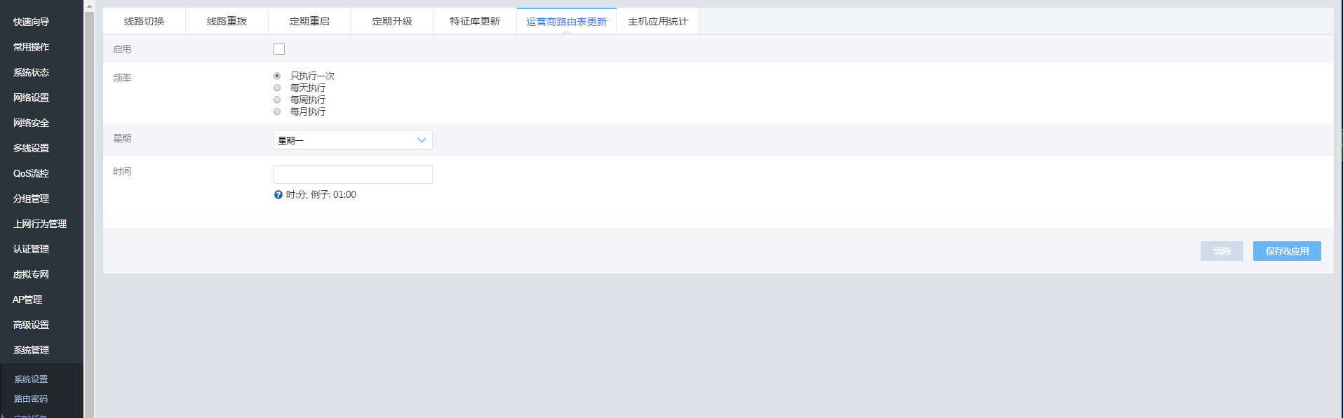Open the 线路重拨 tab
The width and height of the screenshot is (1343, 418).
click(x=227, y=21)
